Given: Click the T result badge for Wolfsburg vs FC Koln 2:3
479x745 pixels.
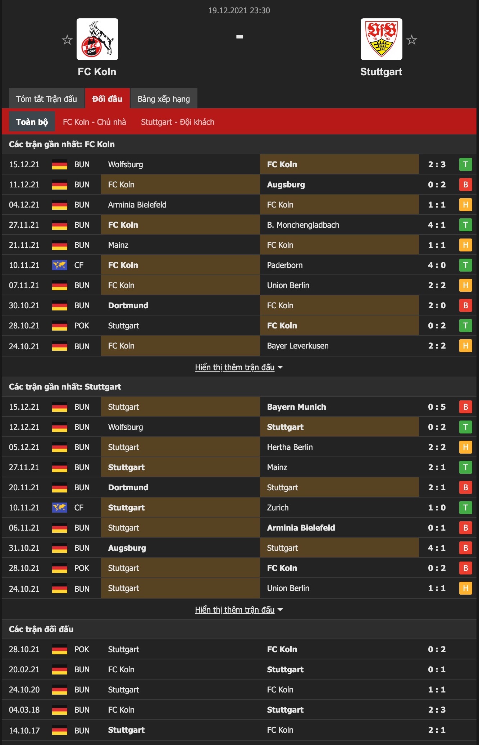Looking at the screenshot, I should (x=466, y=164).
